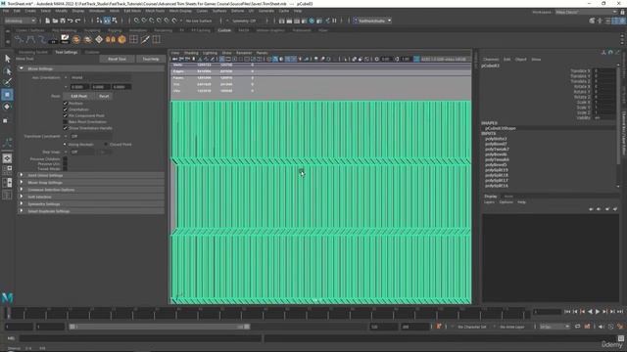Open the Shading menu in the viewport panel
This screenshot has height=352, width=627.
pos(191,53)
